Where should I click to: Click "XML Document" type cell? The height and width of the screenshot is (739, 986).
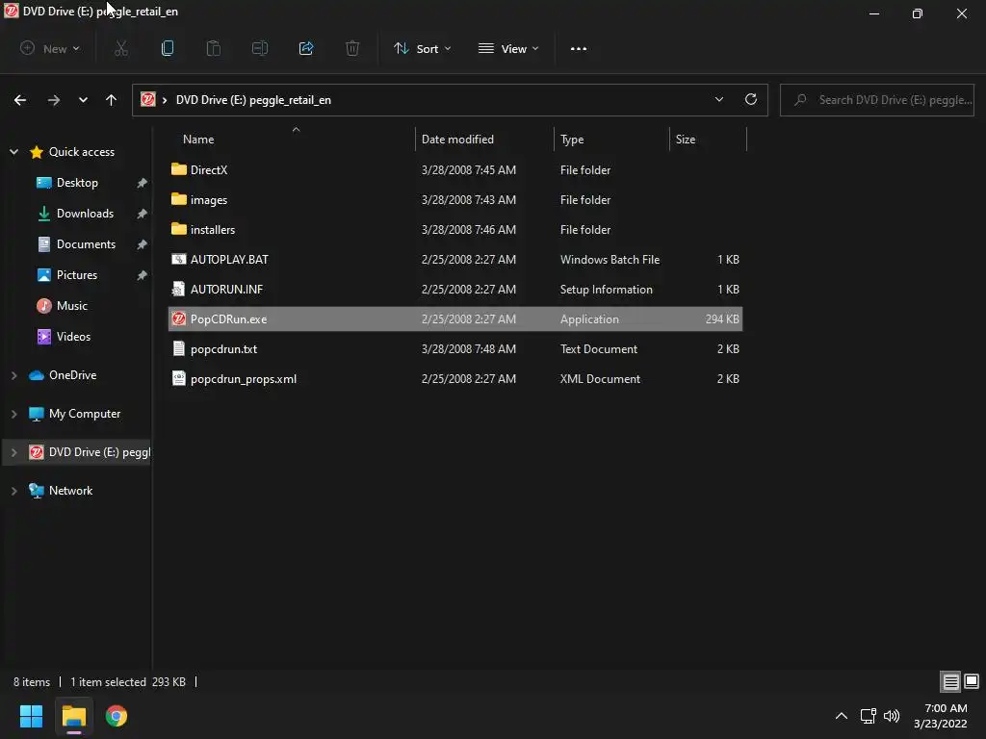[x=600, y=378]
